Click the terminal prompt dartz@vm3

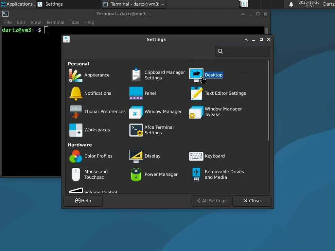(16, 30)
